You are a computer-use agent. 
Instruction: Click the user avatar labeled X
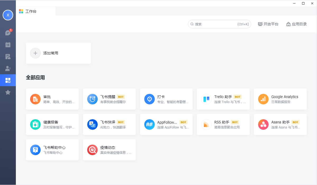point(8,15)
